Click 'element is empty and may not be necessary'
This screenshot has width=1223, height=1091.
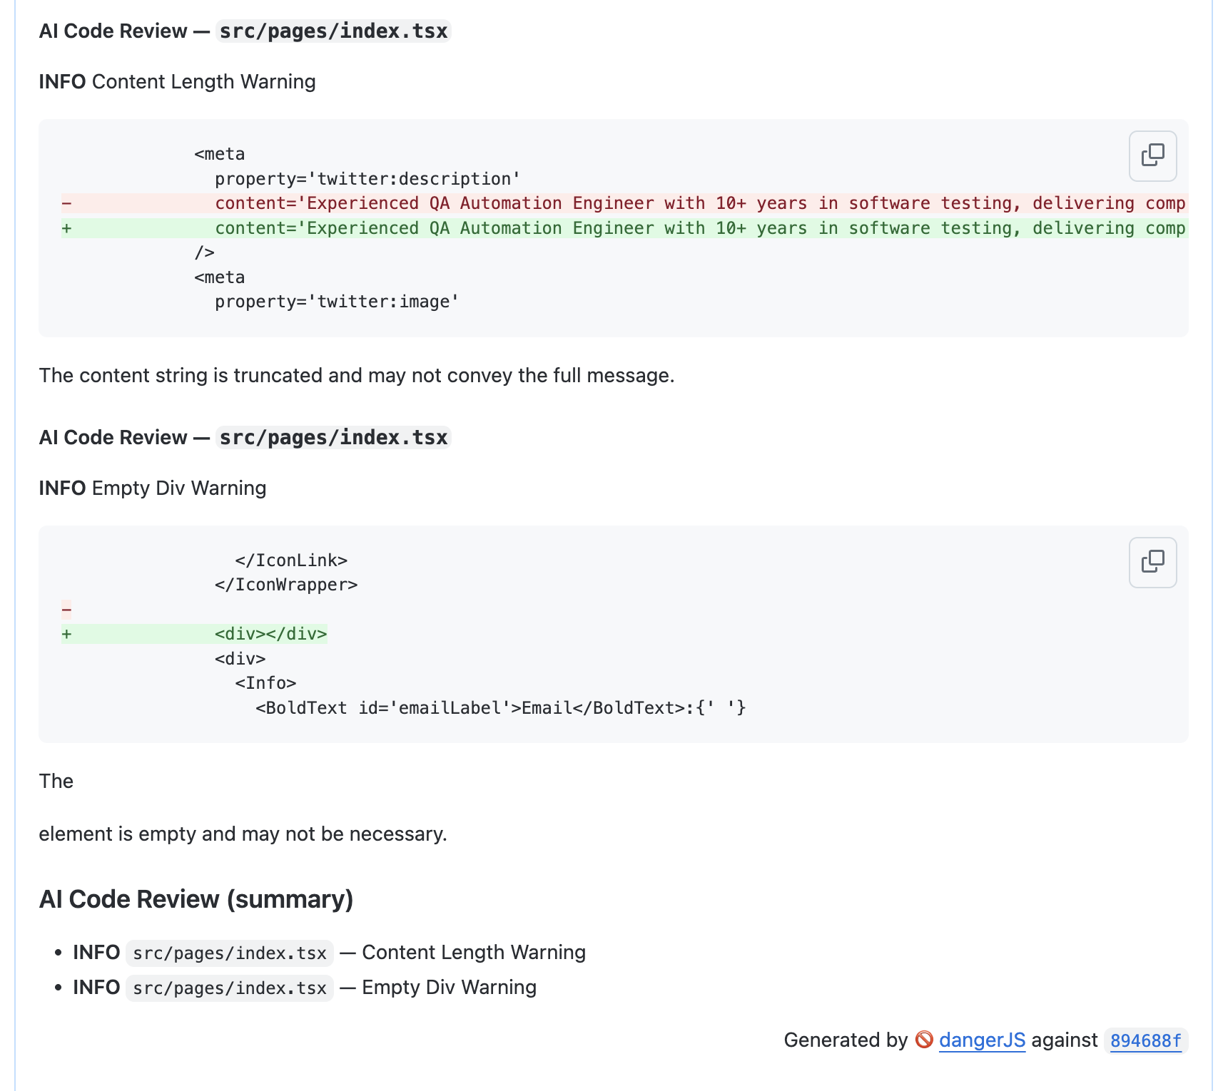(243, 834)
